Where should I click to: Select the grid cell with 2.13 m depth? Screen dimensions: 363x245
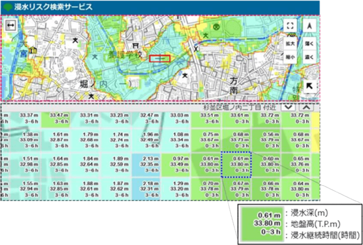[x=146, y=165]
